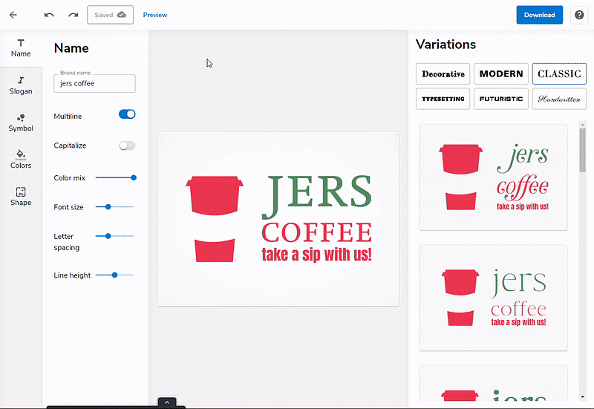
Task: Select the Futuristic variation style
Action: click(500, 99)
